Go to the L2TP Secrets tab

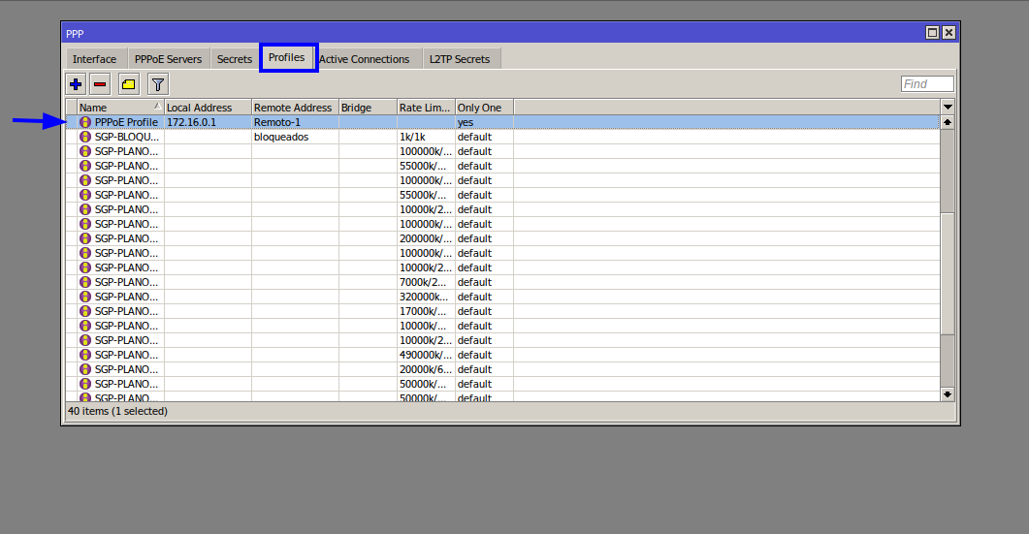(x=460, y=59)
